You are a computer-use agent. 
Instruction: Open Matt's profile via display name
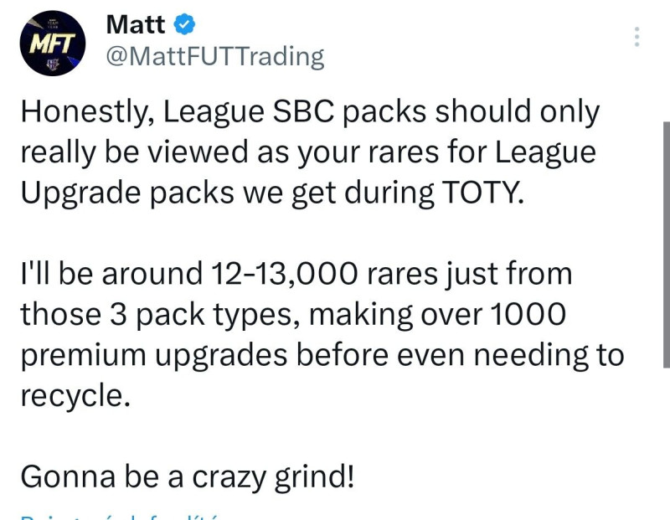(x=136, y=25)
